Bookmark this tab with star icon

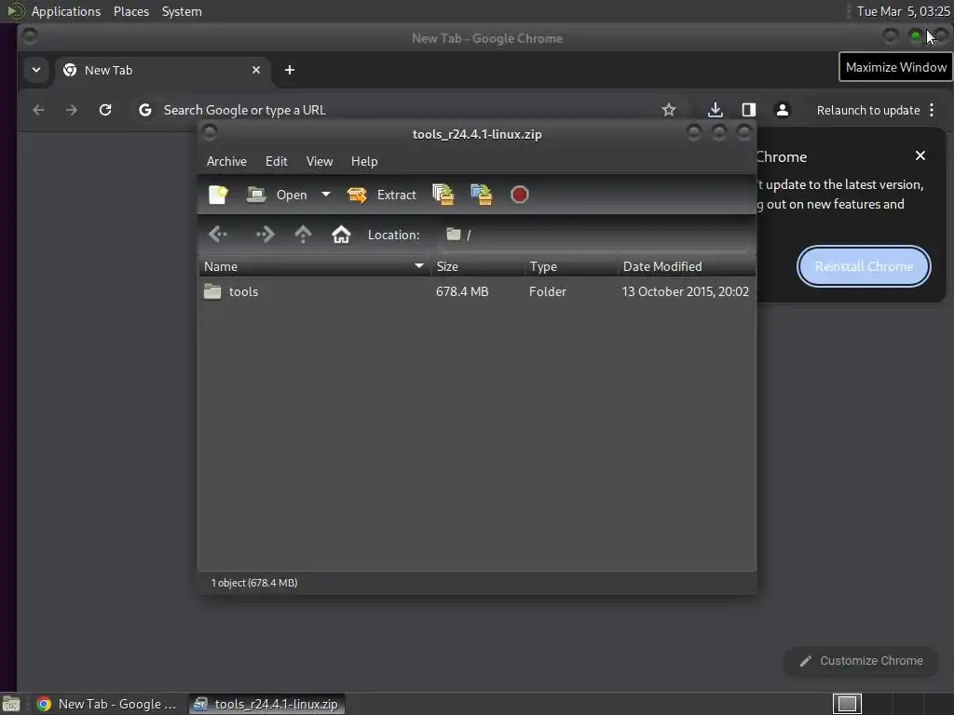pyautogui.click(x=669, y=110)
